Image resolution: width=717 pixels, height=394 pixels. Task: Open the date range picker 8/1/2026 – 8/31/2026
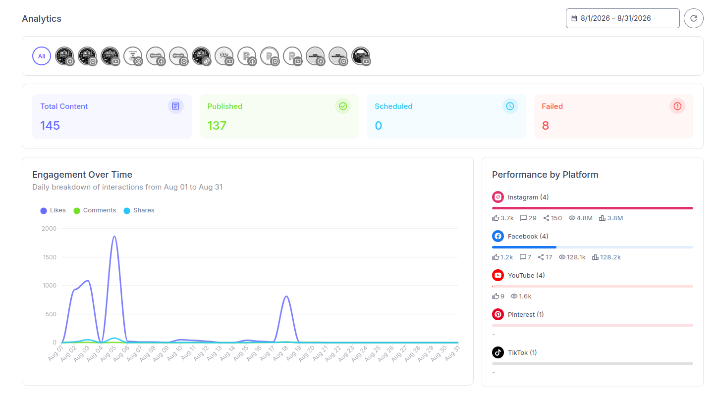pos(622,18)
